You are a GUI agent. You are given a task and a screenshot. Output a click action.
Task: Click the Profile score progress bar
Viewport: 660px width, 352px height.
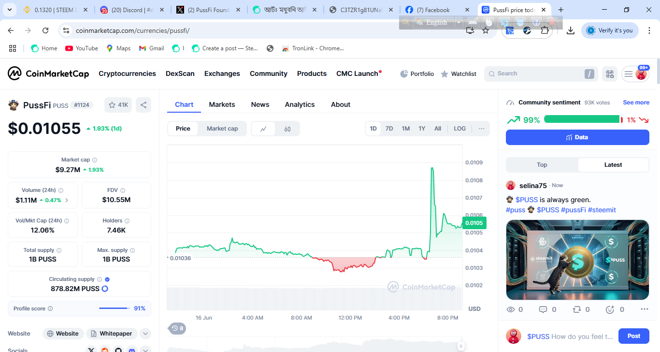[x=114, y=308]
